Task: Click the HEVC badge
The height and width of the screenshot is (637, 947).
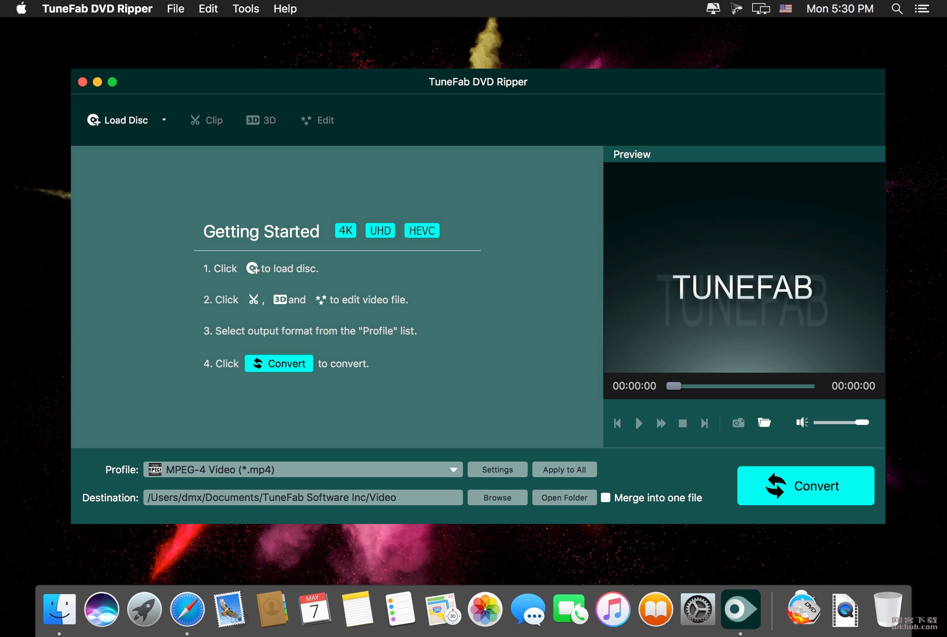Action: tap(422, 231)
